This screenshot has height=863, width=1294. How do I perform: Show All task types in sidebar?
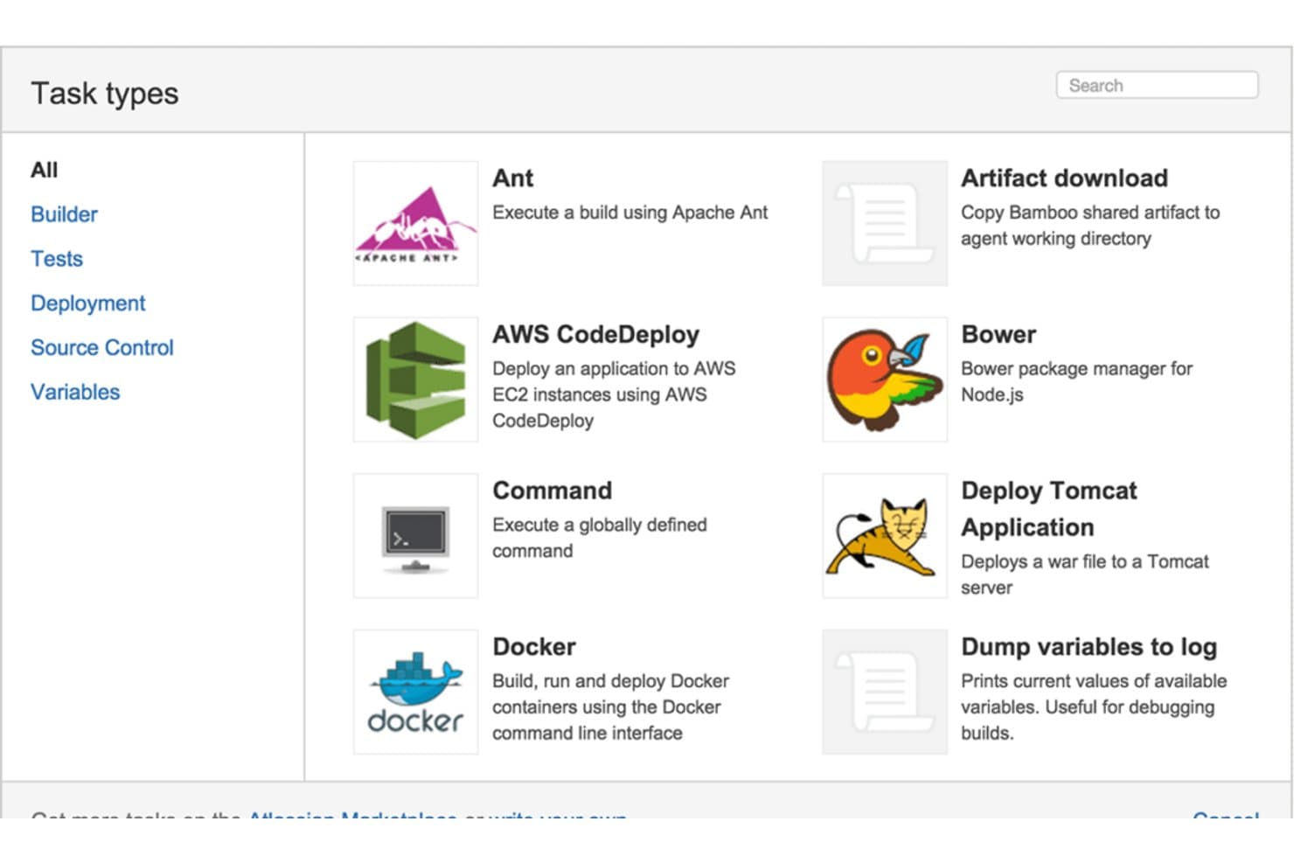coord(45,170)
